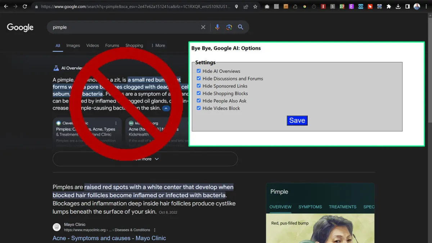Clear the search box with the X icon
This screenshot has height=243, width=432.
203,27
